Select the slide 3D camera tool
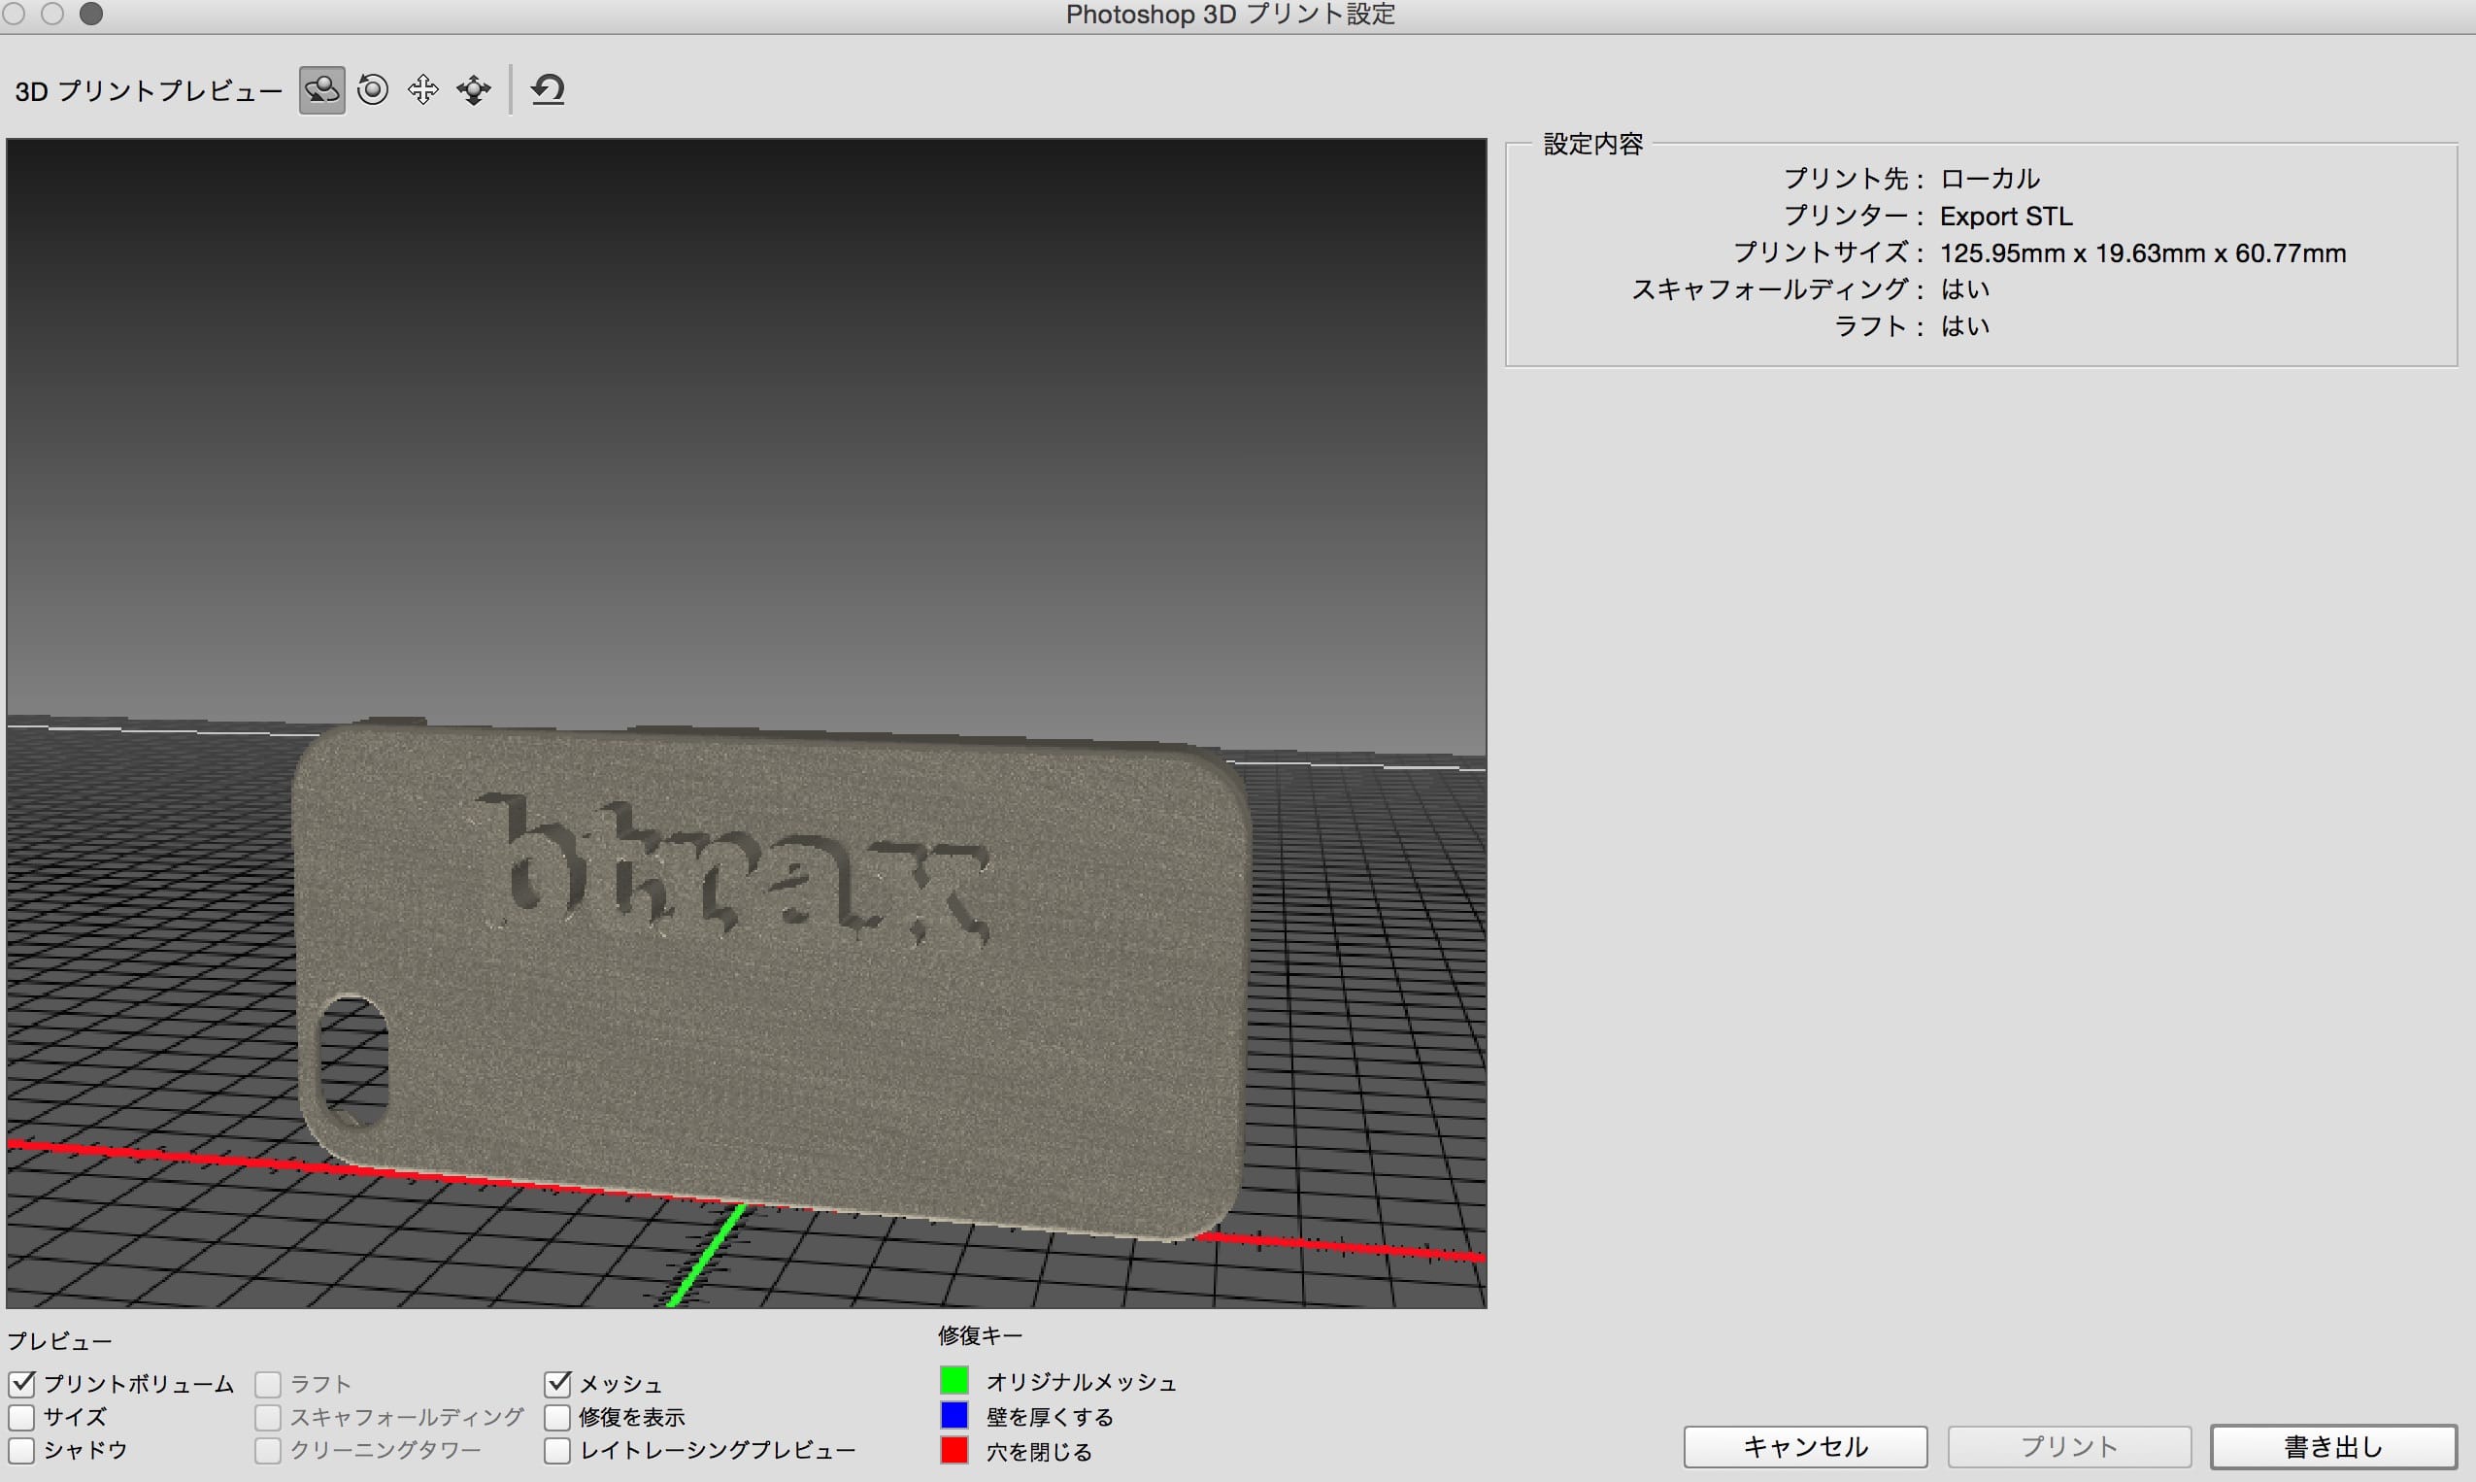 coord(473,90)
